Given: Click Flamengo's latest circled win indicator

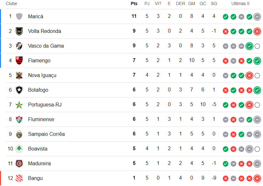Looking at the screenshot, I should 257,61.
